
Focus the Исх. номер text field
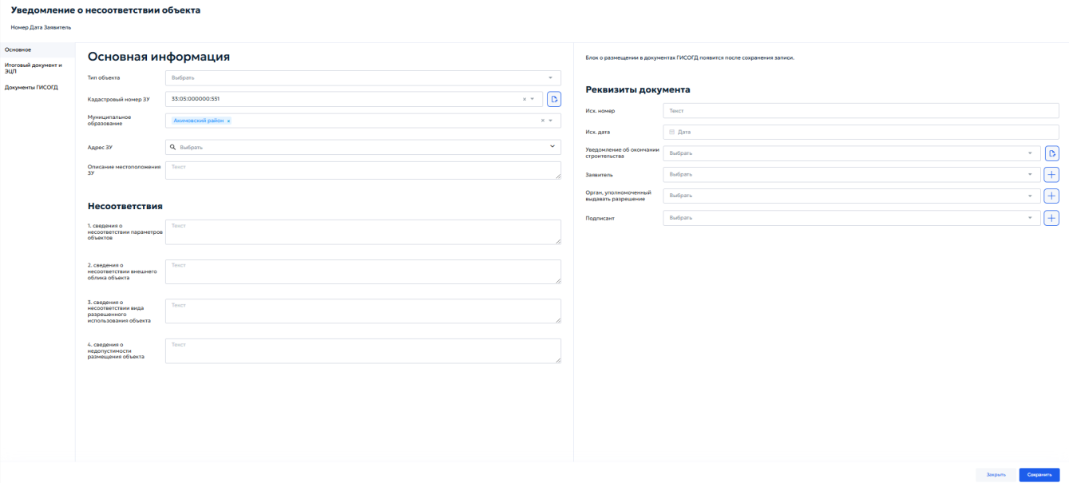(861, 111)
